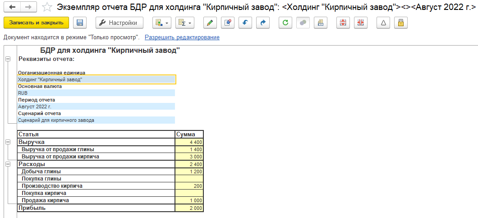Screen dimensions: 478x218
Task: Click the green pencil edit icon
Action: click(209, 23)
